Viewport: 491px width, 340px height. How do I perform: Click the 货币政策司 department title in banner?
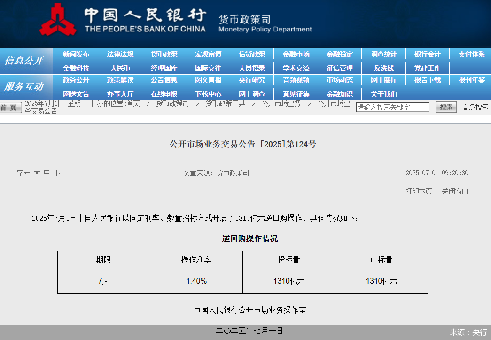(245, 19)
